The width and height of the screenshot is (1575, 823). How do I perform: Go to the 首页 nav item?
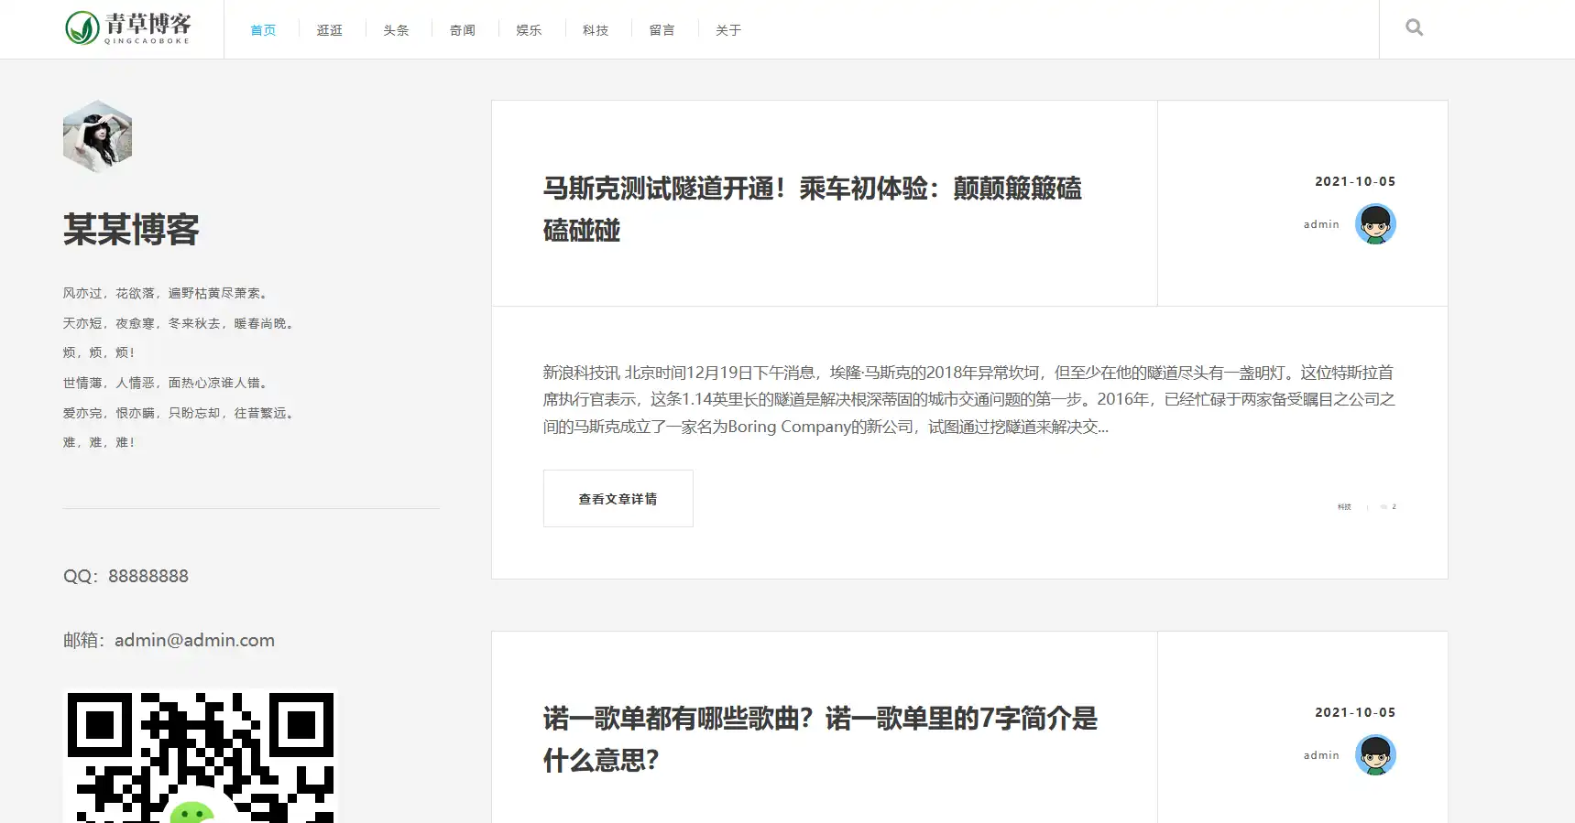tap(263, 30)
